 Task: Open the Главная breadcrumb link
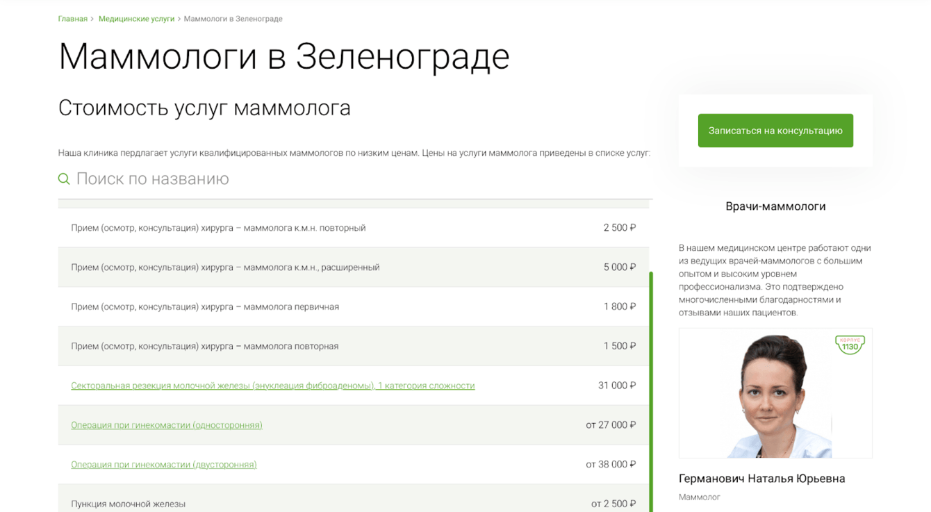pyautogui.click(x=72, y=19)
